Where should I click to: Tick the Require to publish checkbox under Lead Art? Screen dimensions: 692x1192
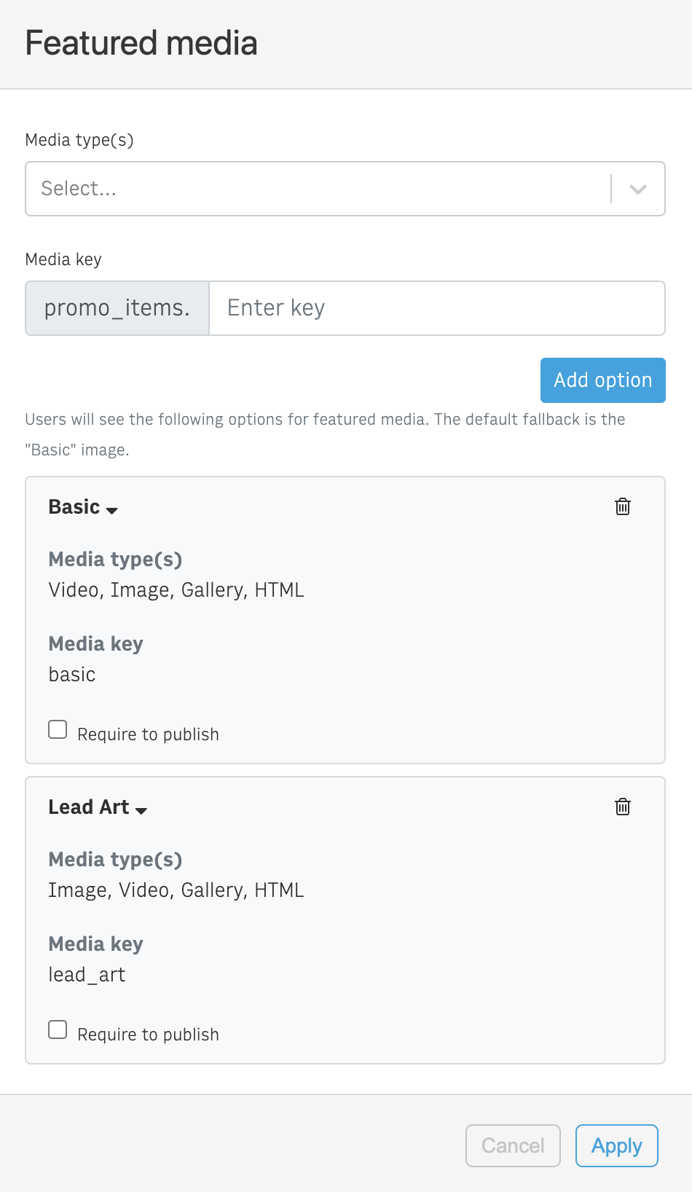click(58, 1030)
